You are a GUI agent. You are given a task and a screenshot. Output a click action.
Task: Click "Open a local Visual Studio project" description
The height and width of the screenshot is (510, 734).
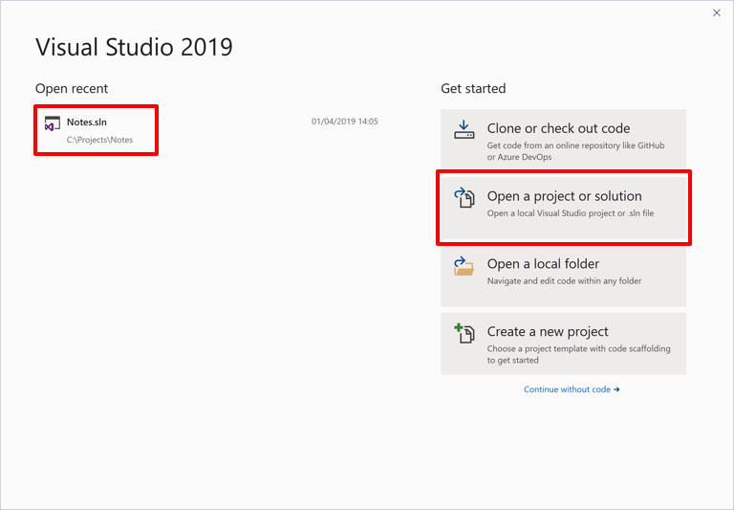(x=571, y=213)
